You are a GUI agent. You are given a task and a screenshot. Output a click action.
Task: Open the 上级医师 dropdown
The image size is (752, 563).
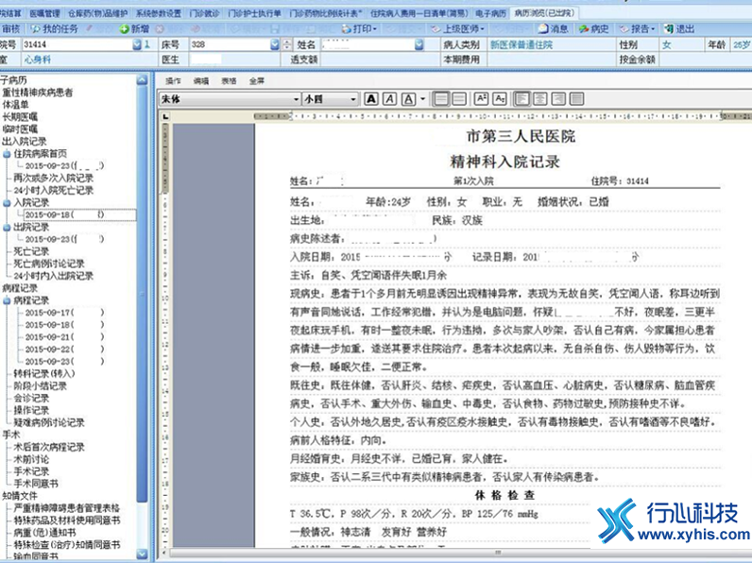click(x=457, y=29)
